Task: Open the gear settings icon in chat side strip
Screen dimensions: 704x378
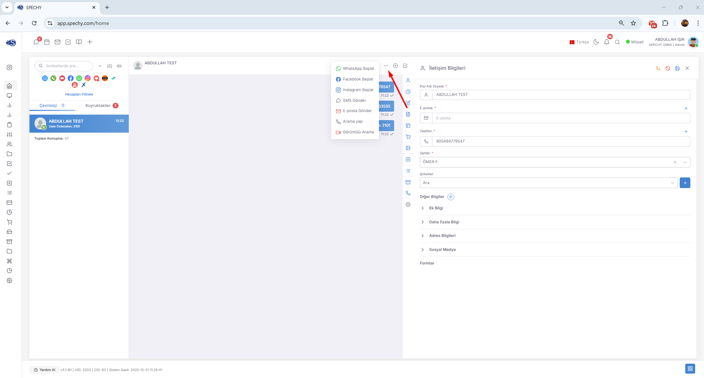Action: 408,205
